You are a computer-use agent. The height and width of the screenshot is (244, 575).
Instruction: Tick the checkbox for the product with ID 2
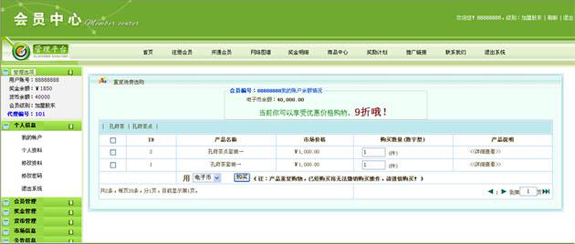[113, 152]
